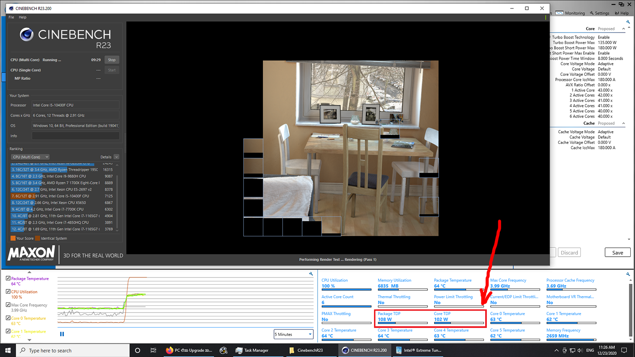Select the Core i9-9880H ranking row
635x357 pixels.
[62, 176]
